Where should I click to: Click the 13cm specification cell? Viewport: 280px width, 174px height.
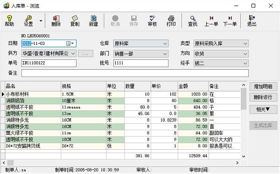(84, 114)
